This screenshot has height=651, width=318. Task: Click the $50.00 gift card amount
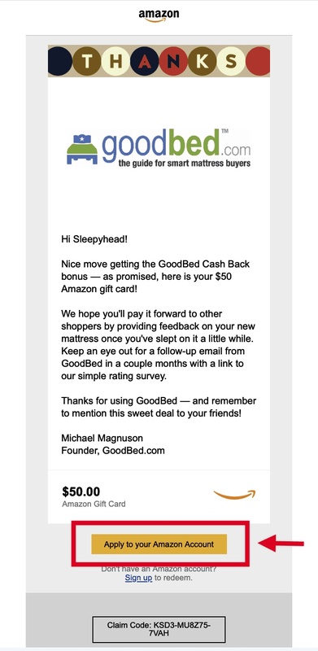pyautogui.click(x=81, y=492)
